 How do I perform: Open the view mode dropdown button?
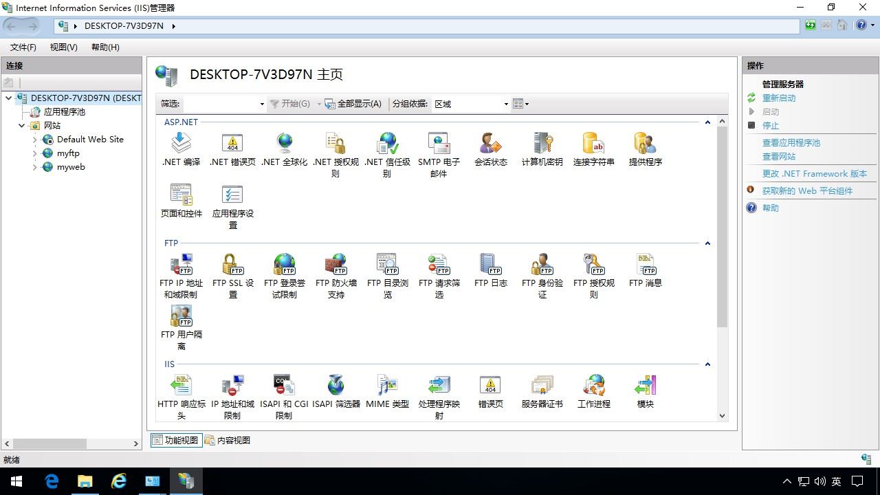(x=521, y=104)
